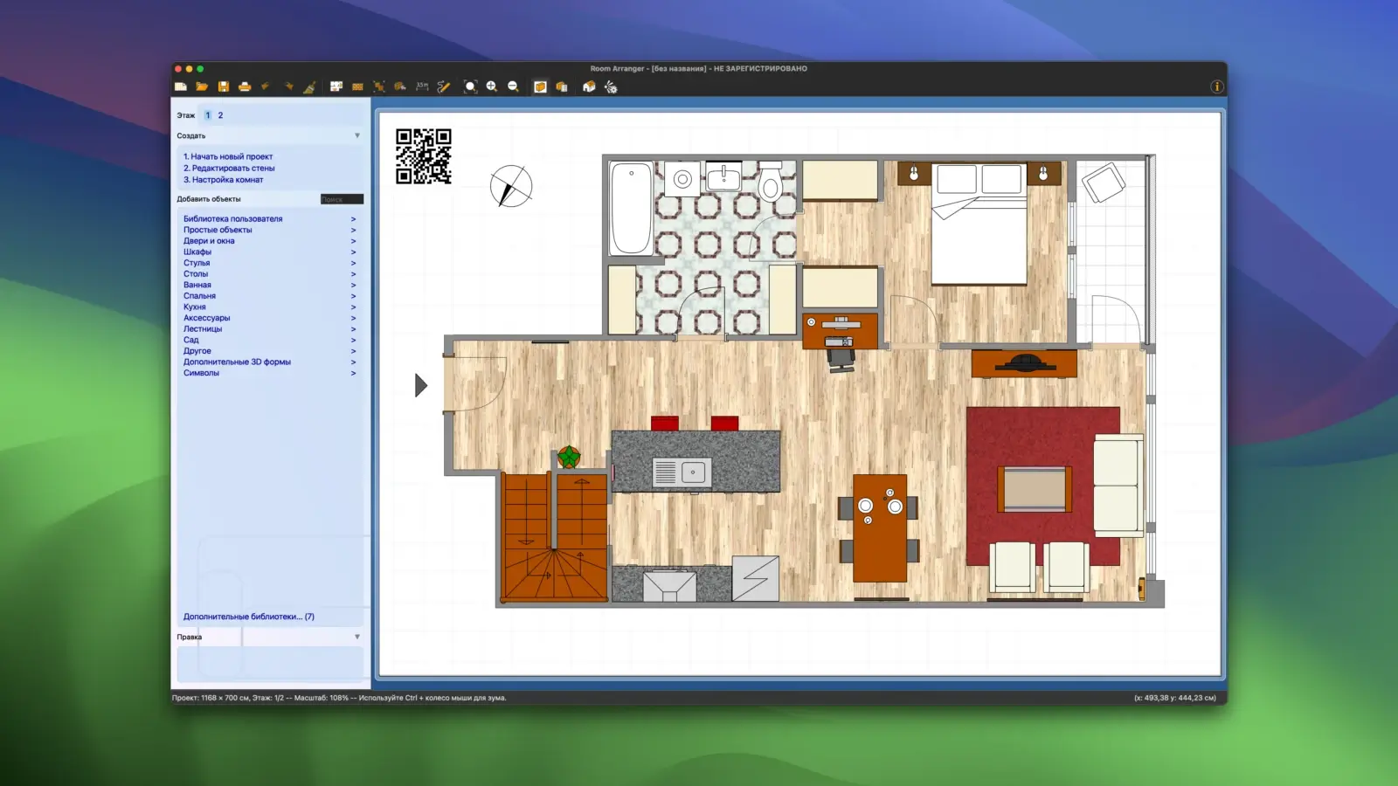Click the info icon at top right
Viewport: 1398px width, 786px height.
[1216, 86]
